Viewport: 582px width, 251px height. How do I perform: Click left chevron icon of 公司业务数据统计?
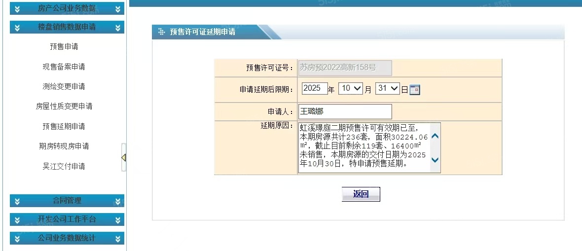[17, 238]
